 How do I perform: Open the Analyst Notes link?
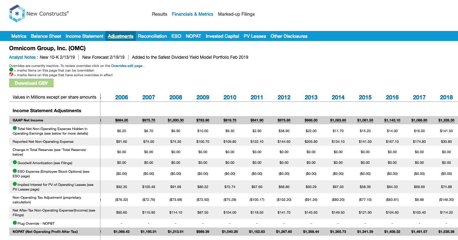click(x=22, y=57)
